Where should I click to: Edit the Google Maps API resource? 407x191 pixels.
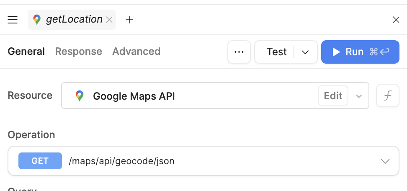click(333, 96)
